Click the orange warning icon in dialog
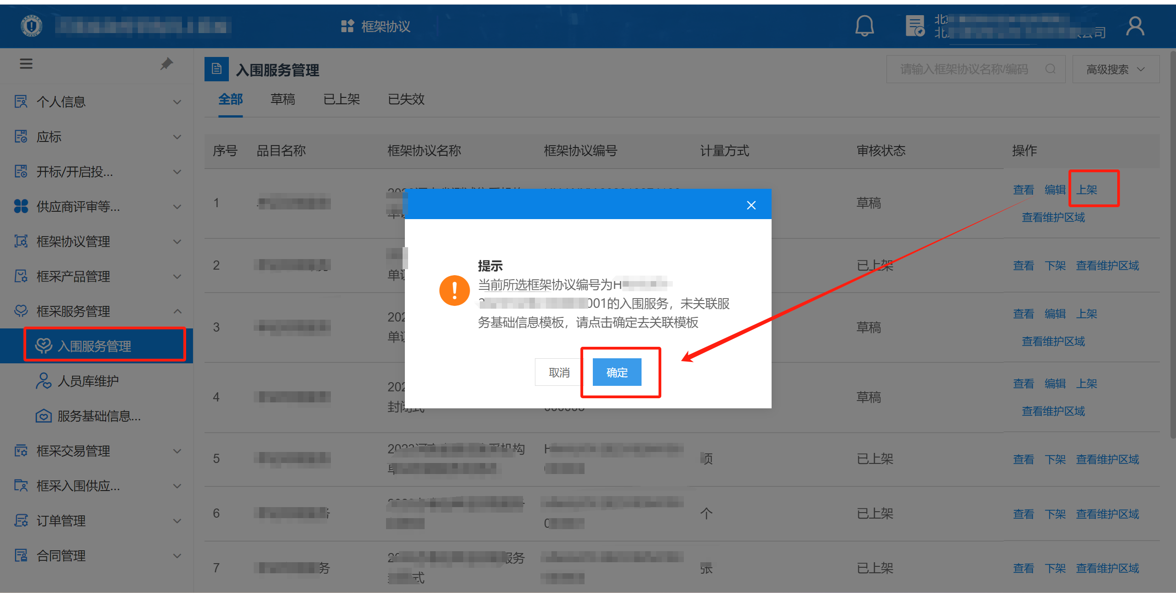This screenshot has height=593, width=1176. (454, 290)
